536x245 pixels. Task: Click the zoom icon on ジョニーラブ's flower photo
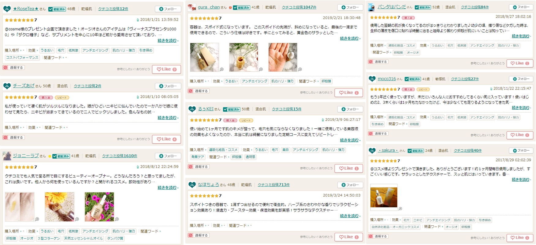tap(117, 219)
